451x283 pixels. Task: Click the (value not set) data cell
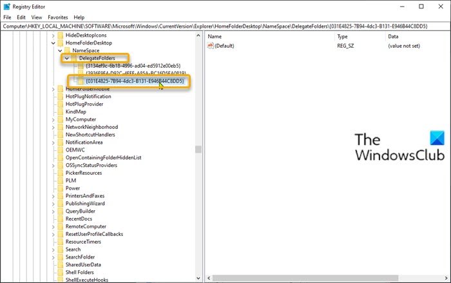pyautogui.click(x=404, y=46)
